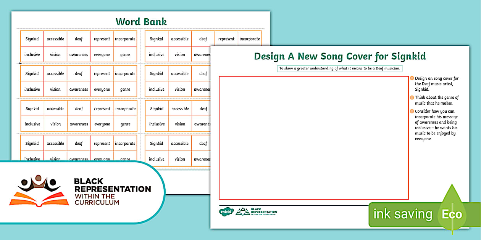Viewport: 481px width, 240px height.
Task: Click inside the empty red-bordered drawing area
Action: pos(313,138)
